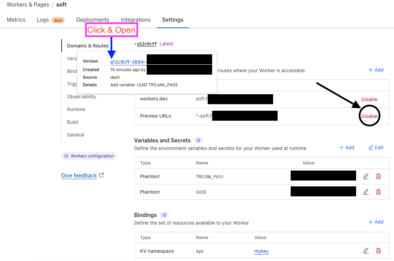Viewport: 394px width, 261px height.
Task: Open Workers configuration
Action: tap(89, 156)
